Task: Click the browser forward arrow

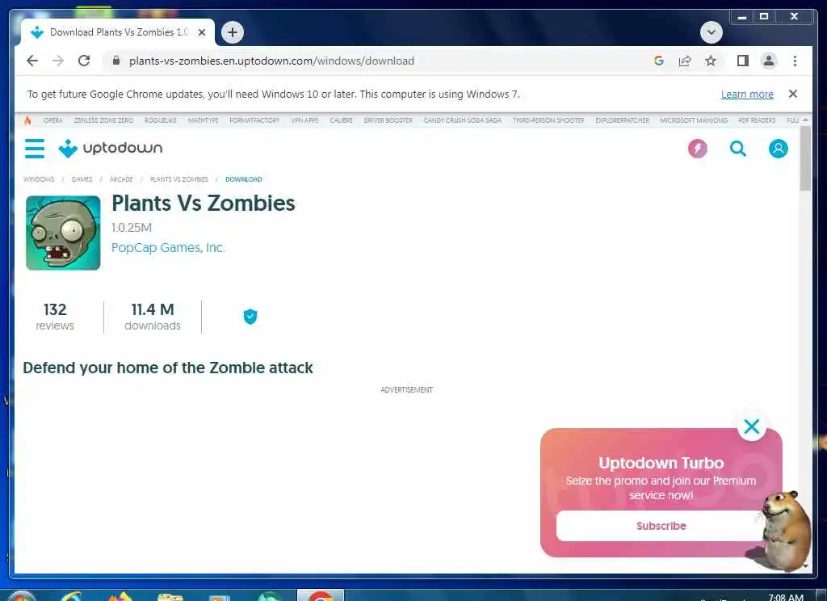Action: click(58, 61)
